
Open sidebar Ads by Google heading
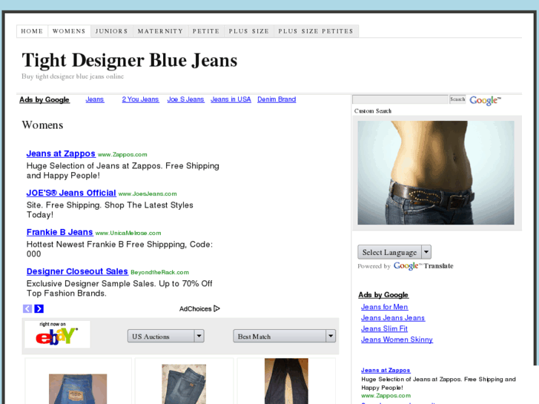point(383,295)
